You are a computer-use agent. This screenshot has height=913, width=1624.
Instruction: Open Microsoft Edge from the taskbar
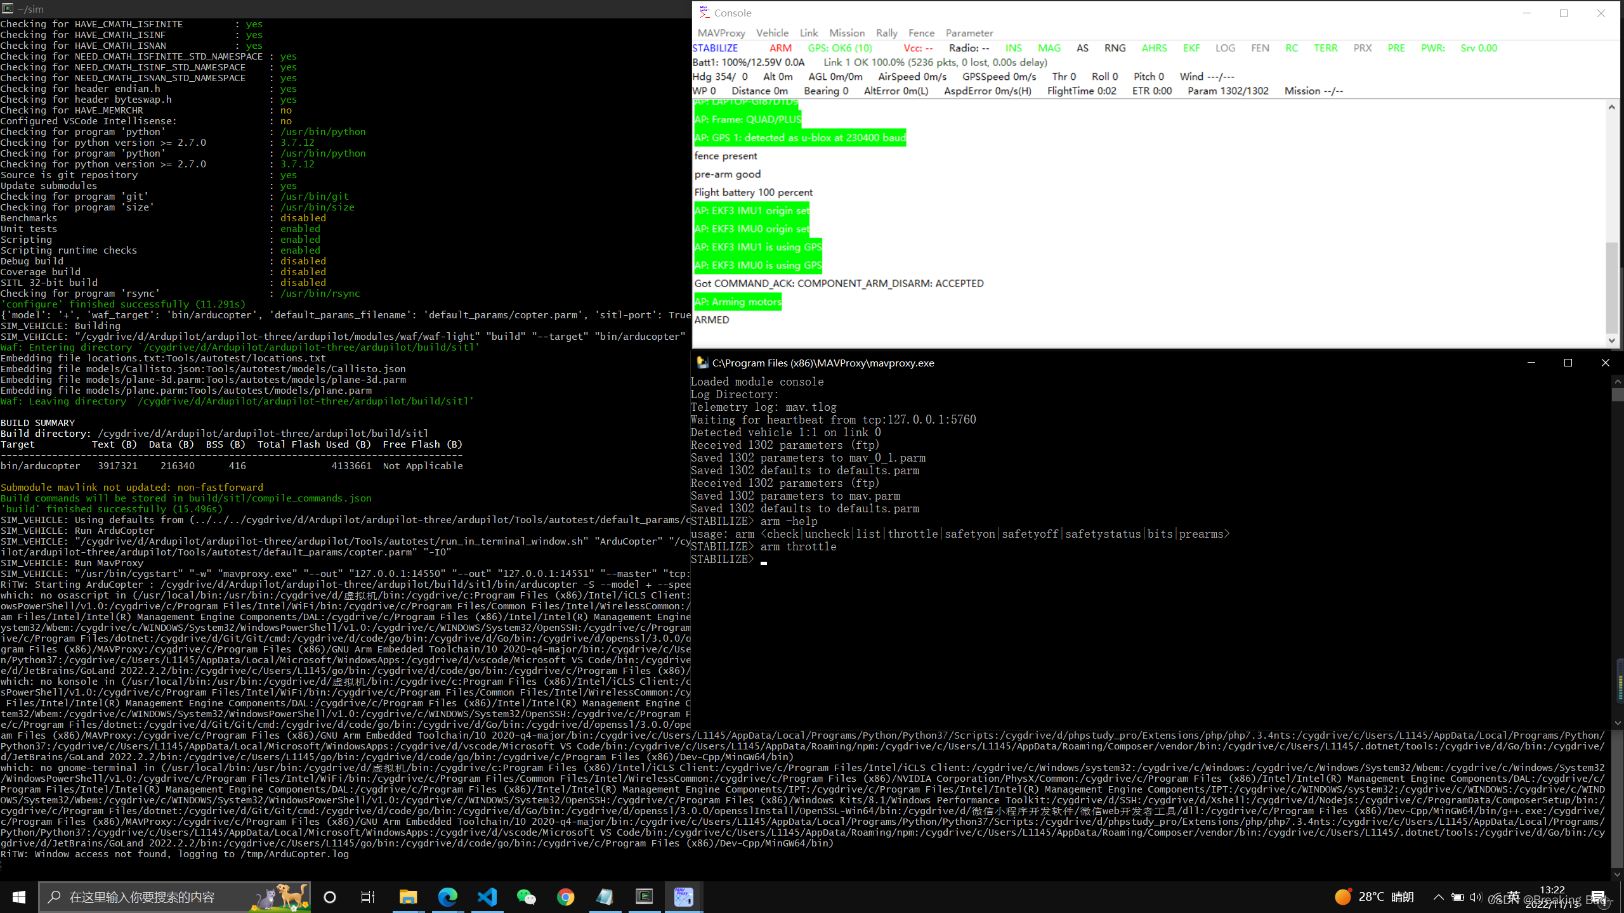(x=447, y=897)
